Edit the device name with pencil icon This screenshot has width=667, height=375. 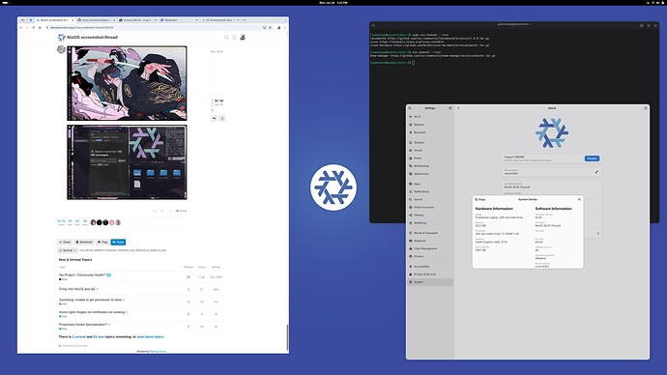coord(596,172)
